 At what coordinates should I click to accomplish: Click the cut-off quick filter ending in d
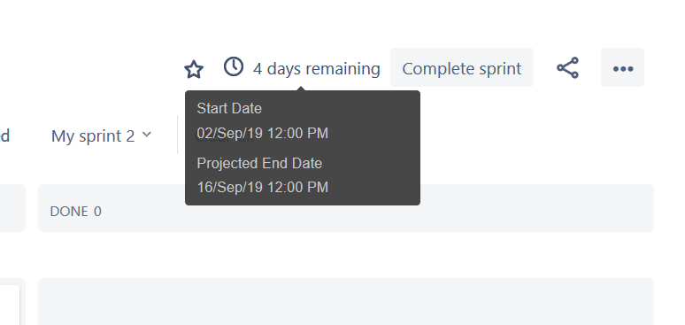coord(4,135)
